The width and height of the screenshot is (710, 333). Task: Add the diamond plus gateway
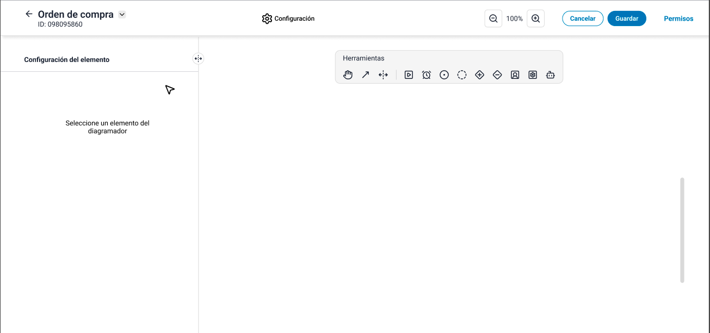coord(479,75)
